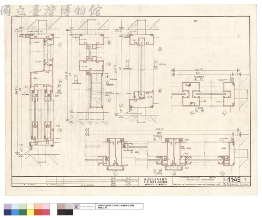Click circled detail number 40
The width and height of the screenshot is (262, 218).
pyautogui.click(x=109, y=100)
